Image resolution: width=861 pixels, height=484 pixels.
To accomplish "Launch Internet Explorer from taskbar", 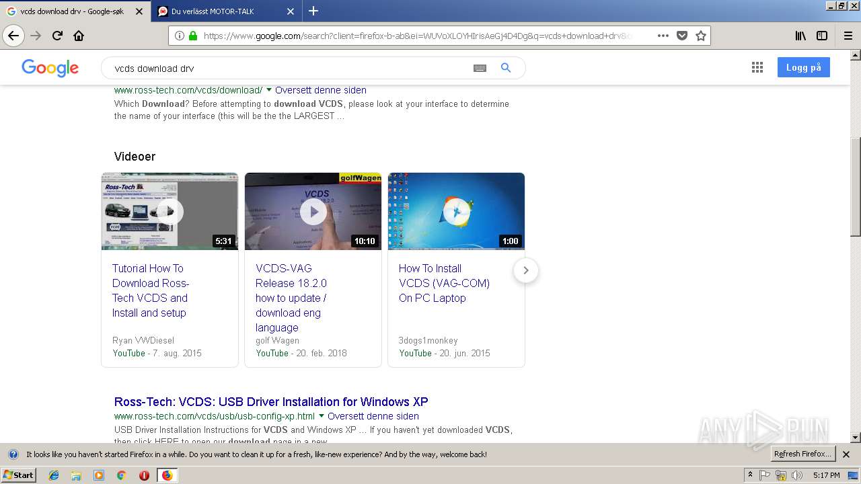I will pyautogui.click(x=54, y=475).
